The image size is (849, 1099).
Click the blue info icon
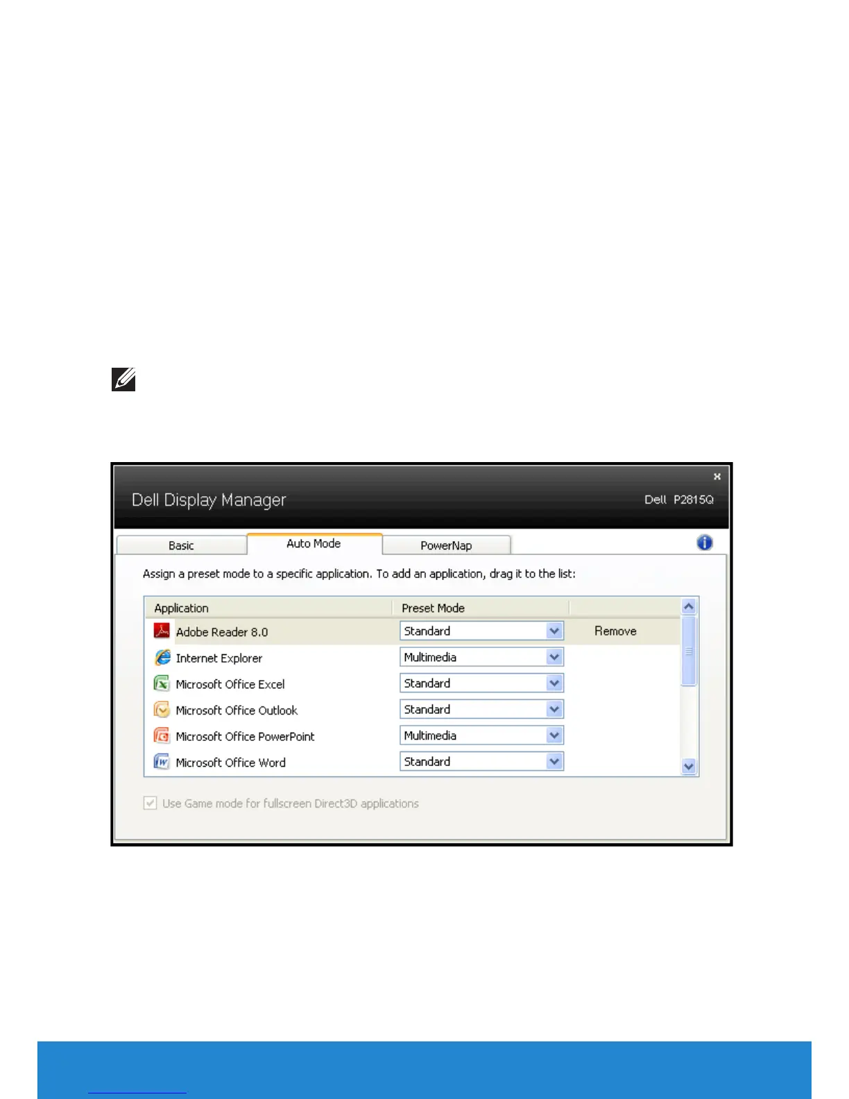coord(704,543)
